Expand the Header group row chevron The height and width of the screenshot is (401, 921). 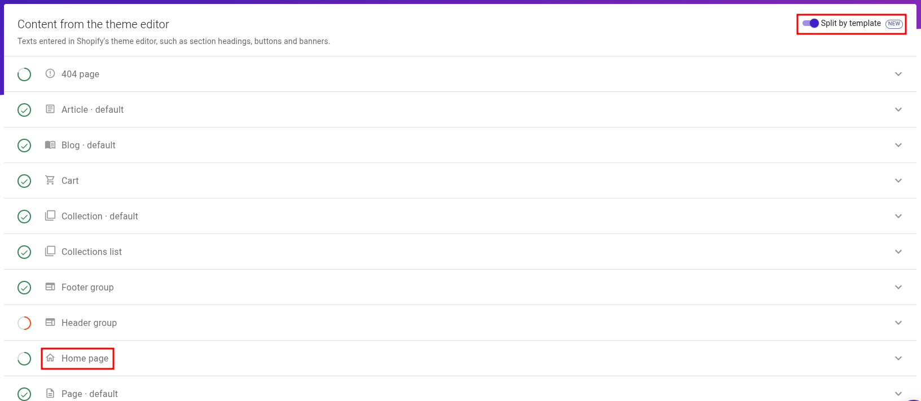coord(898,323)
